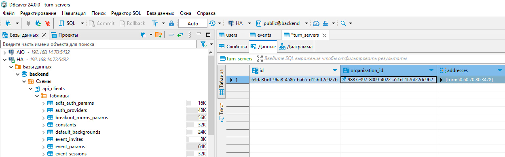The image size is (505, 157).
Task: Click the dashboard gauge icon in toolbar
Action: pyautogui.click(x=316, y=23)
